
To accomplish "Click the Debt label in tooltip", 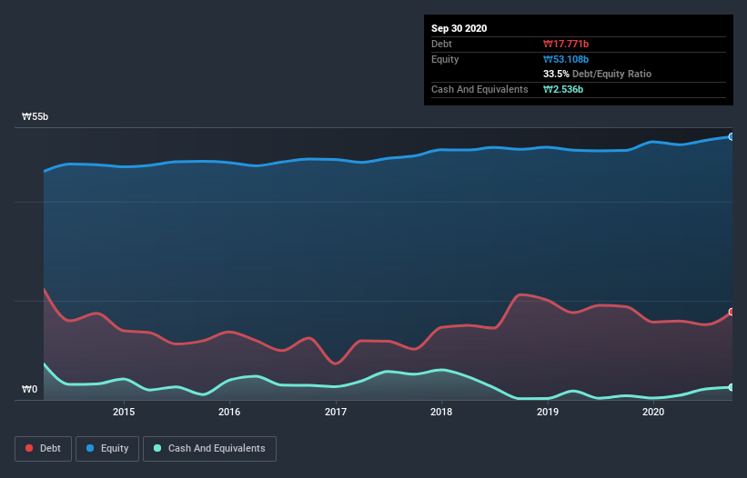I will tap(441, 44).
